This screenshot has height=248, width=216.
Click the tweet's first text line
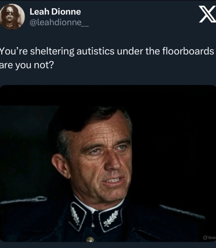point(107,51)
